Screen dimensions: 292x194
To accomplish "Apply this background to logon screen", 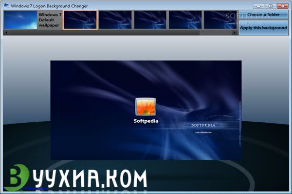I will [263, 28].
